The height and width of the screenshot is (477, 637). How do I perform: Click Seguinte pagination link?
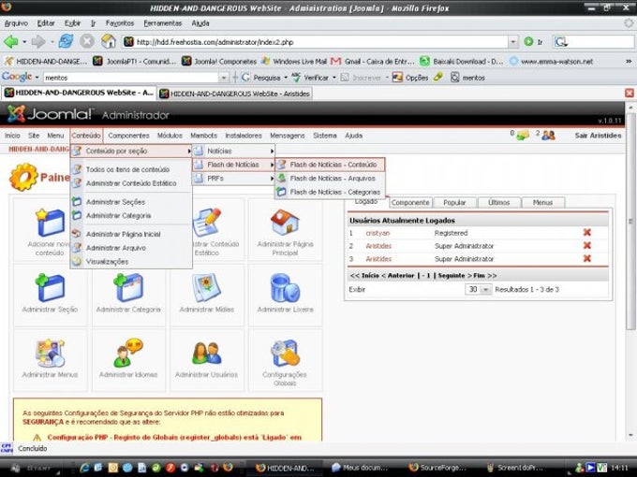tap(451, 275)
